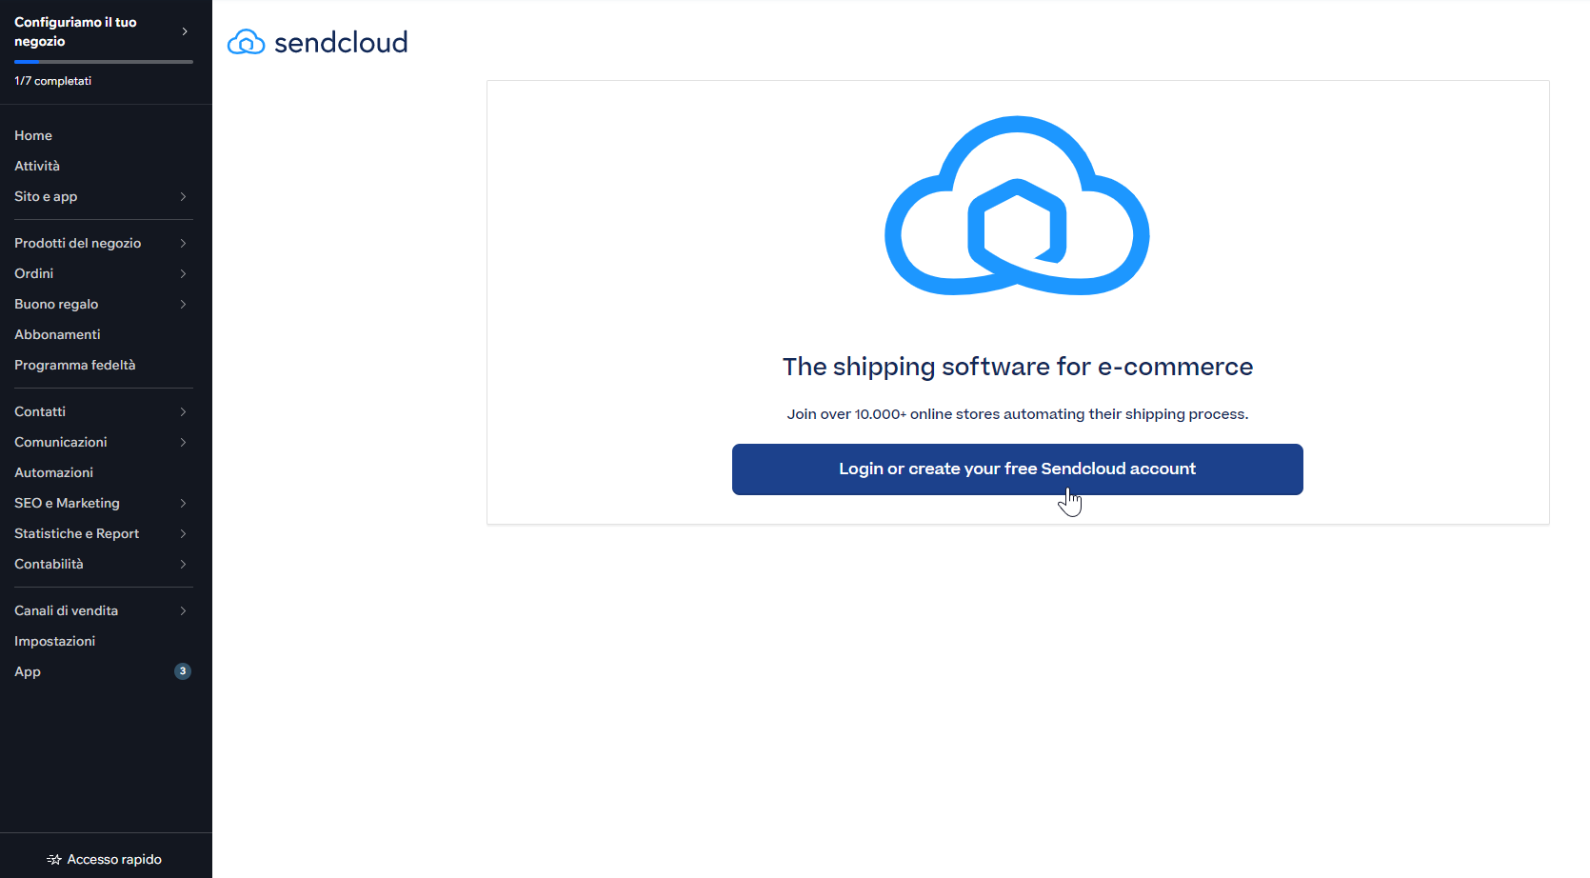This screenshot has height=878, width=1590.
Task: Expand the Prodotti del negozio chevron
Action: [183, 243]
